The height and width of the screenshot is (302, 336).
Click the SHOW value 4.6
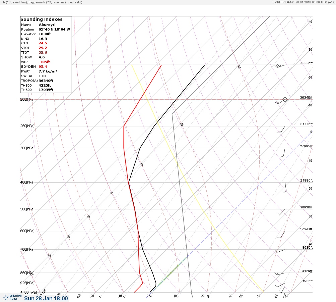[x=42, y=57]
